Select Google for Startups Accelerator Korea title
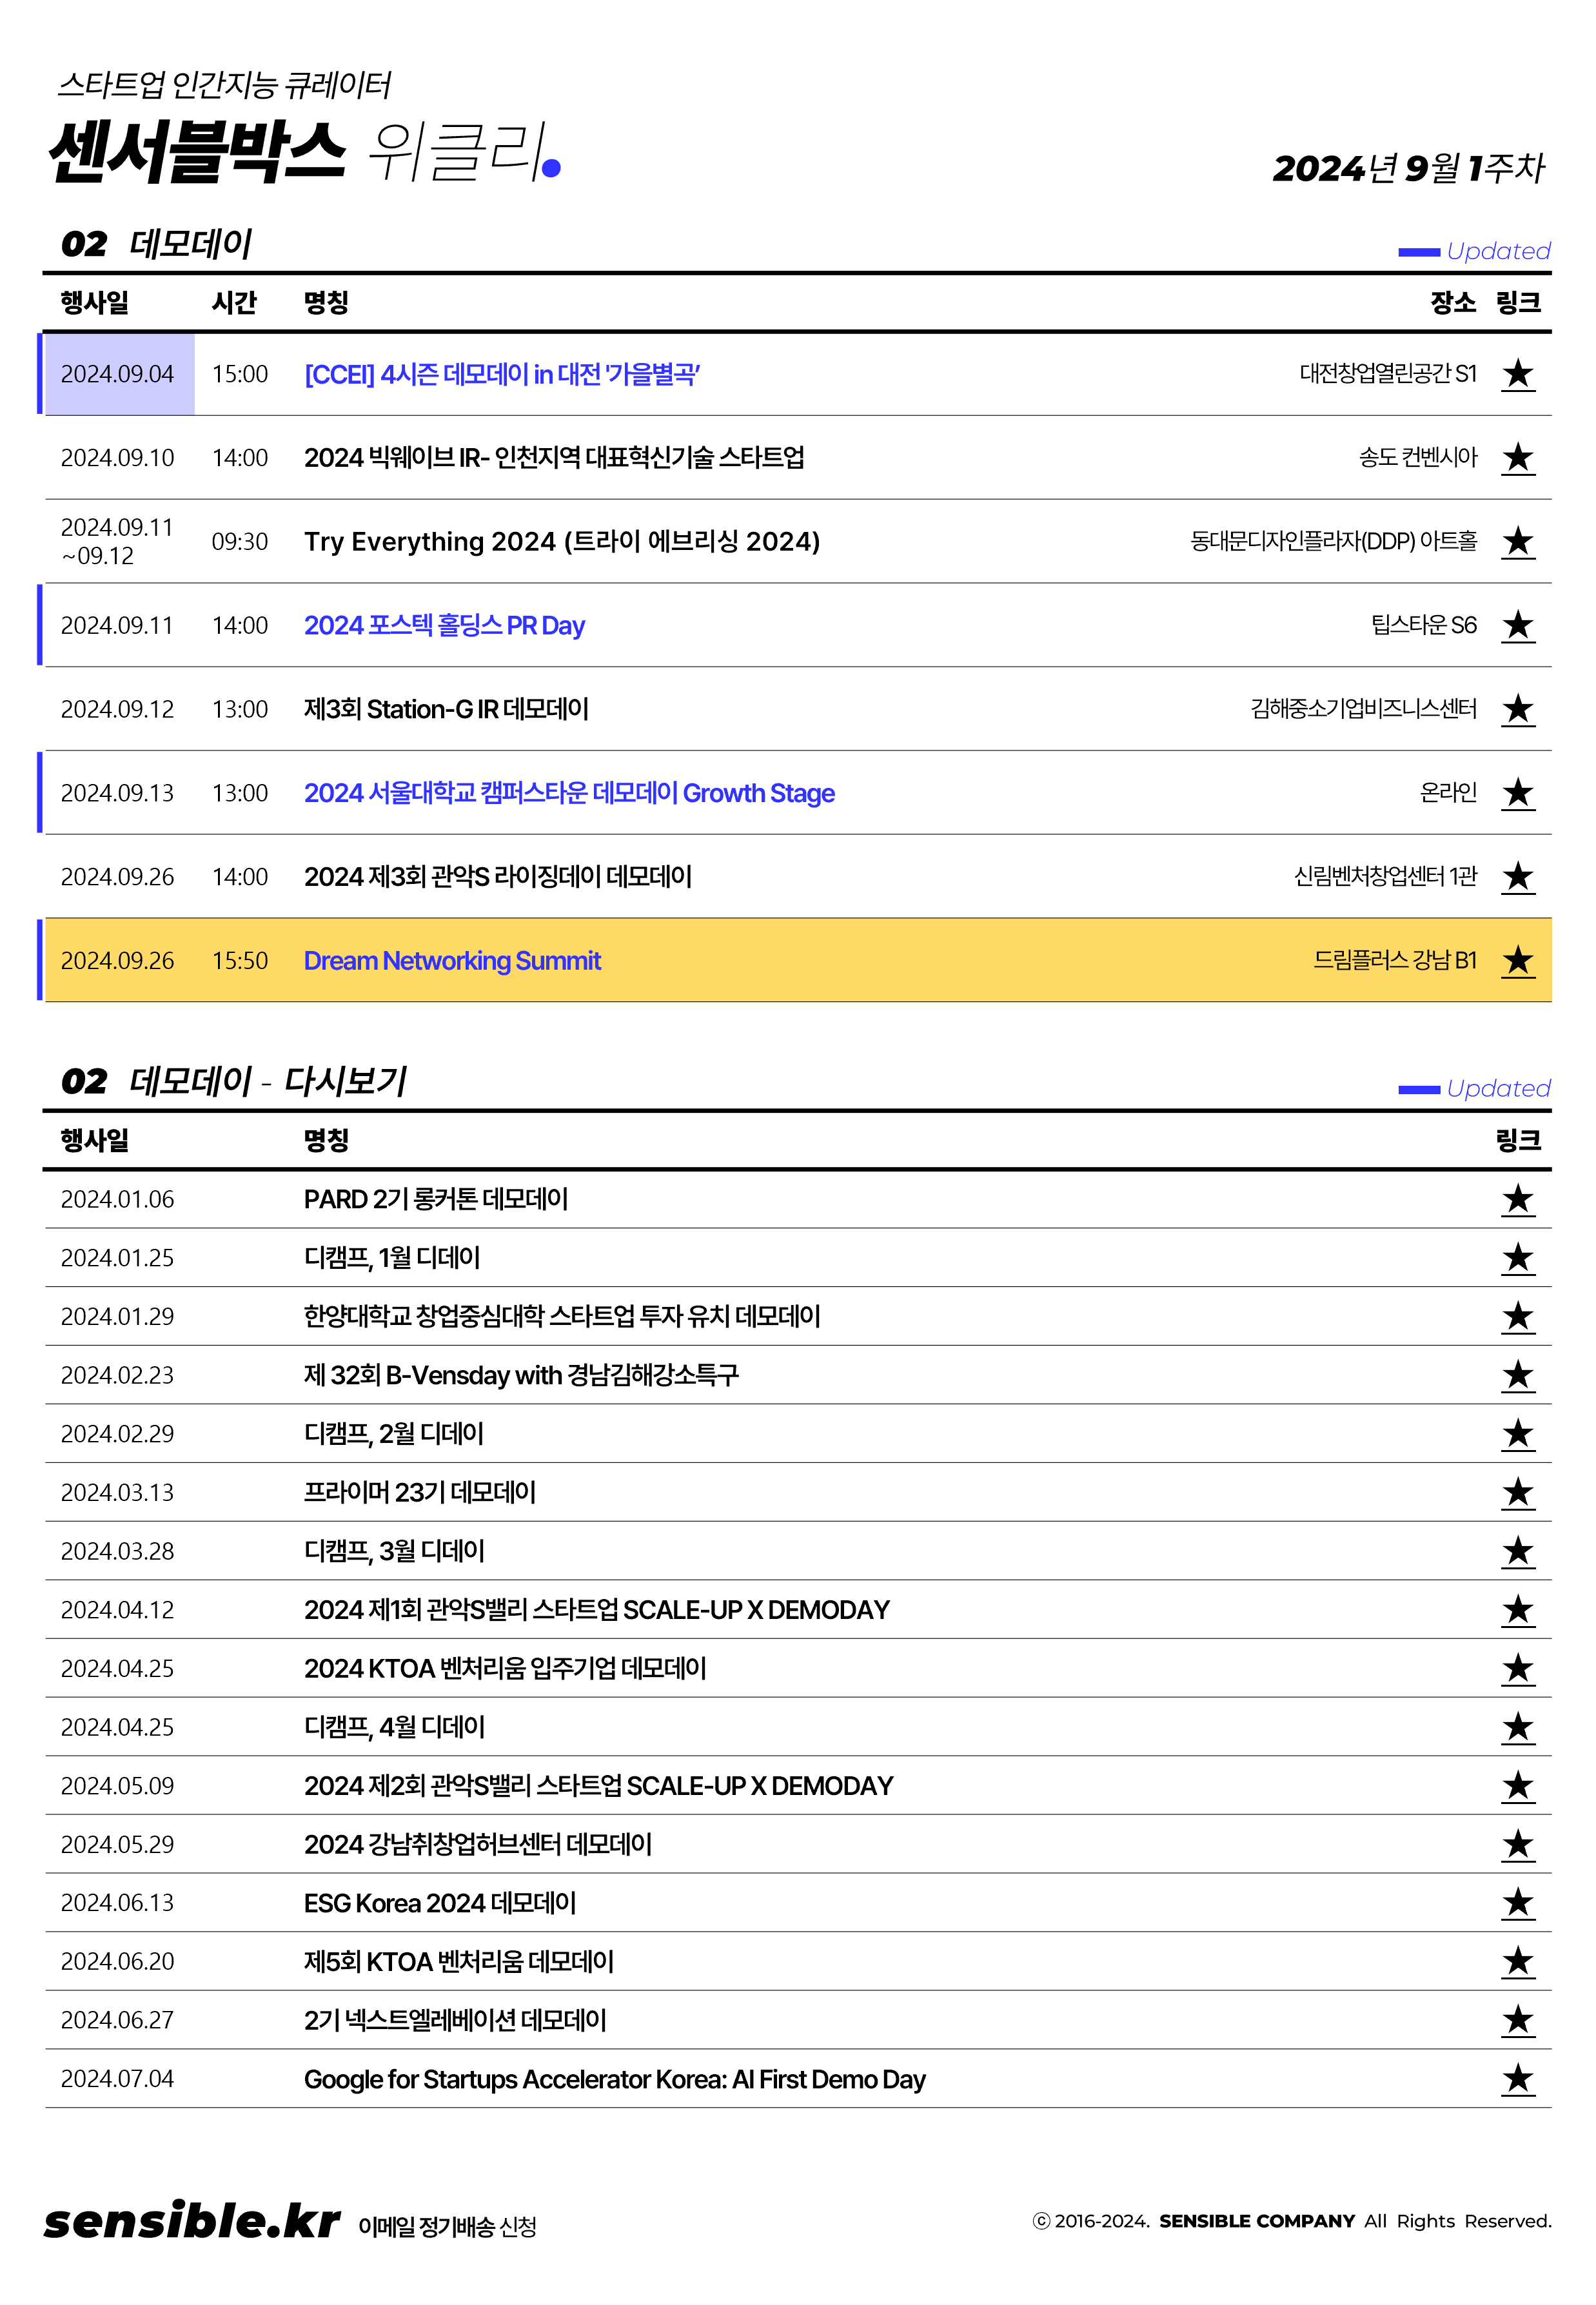The height and width of the screenshot is (2305, 1596). (x=615, y=2080)
